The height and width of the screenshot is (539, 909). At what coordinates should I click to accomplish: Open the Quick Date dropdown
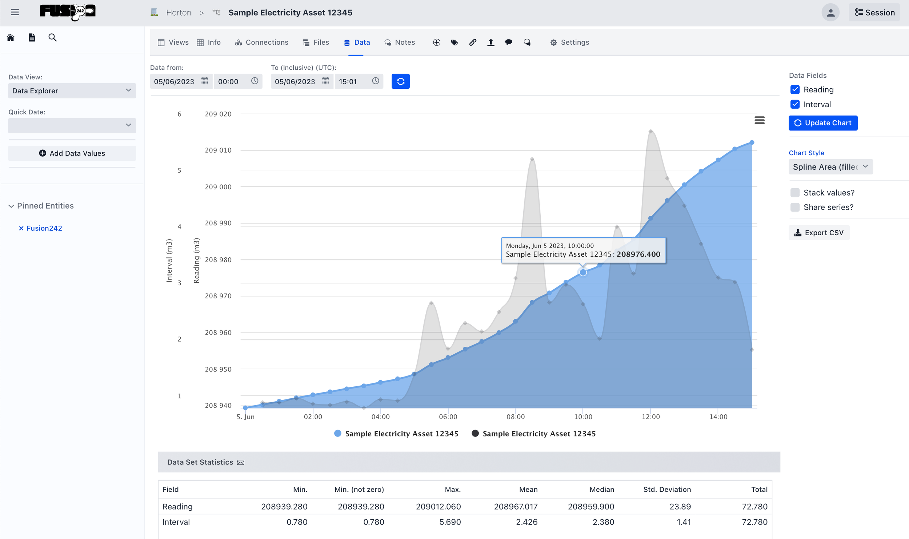[x=72, y=125]
